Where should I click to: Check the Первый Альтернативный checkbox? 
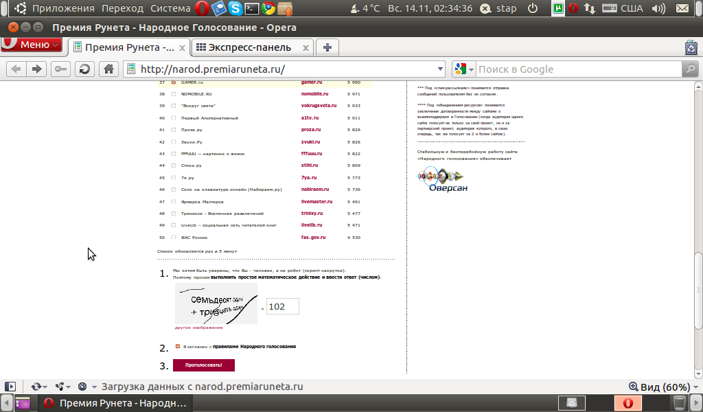(x=174, y=118)
